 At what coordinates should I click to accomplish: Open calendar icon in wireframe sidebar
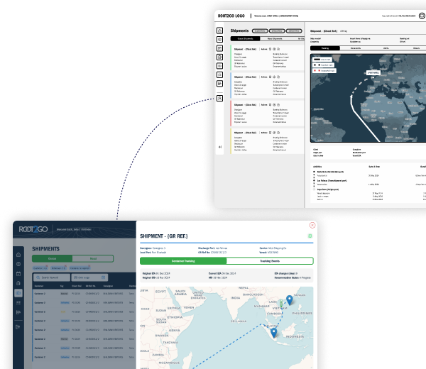coord(219,48)
